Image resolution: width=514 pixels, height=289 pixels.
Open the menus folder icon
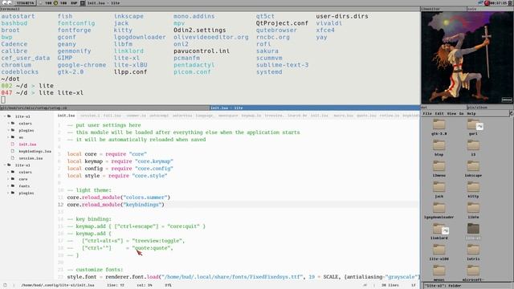[x=439, y=271]
